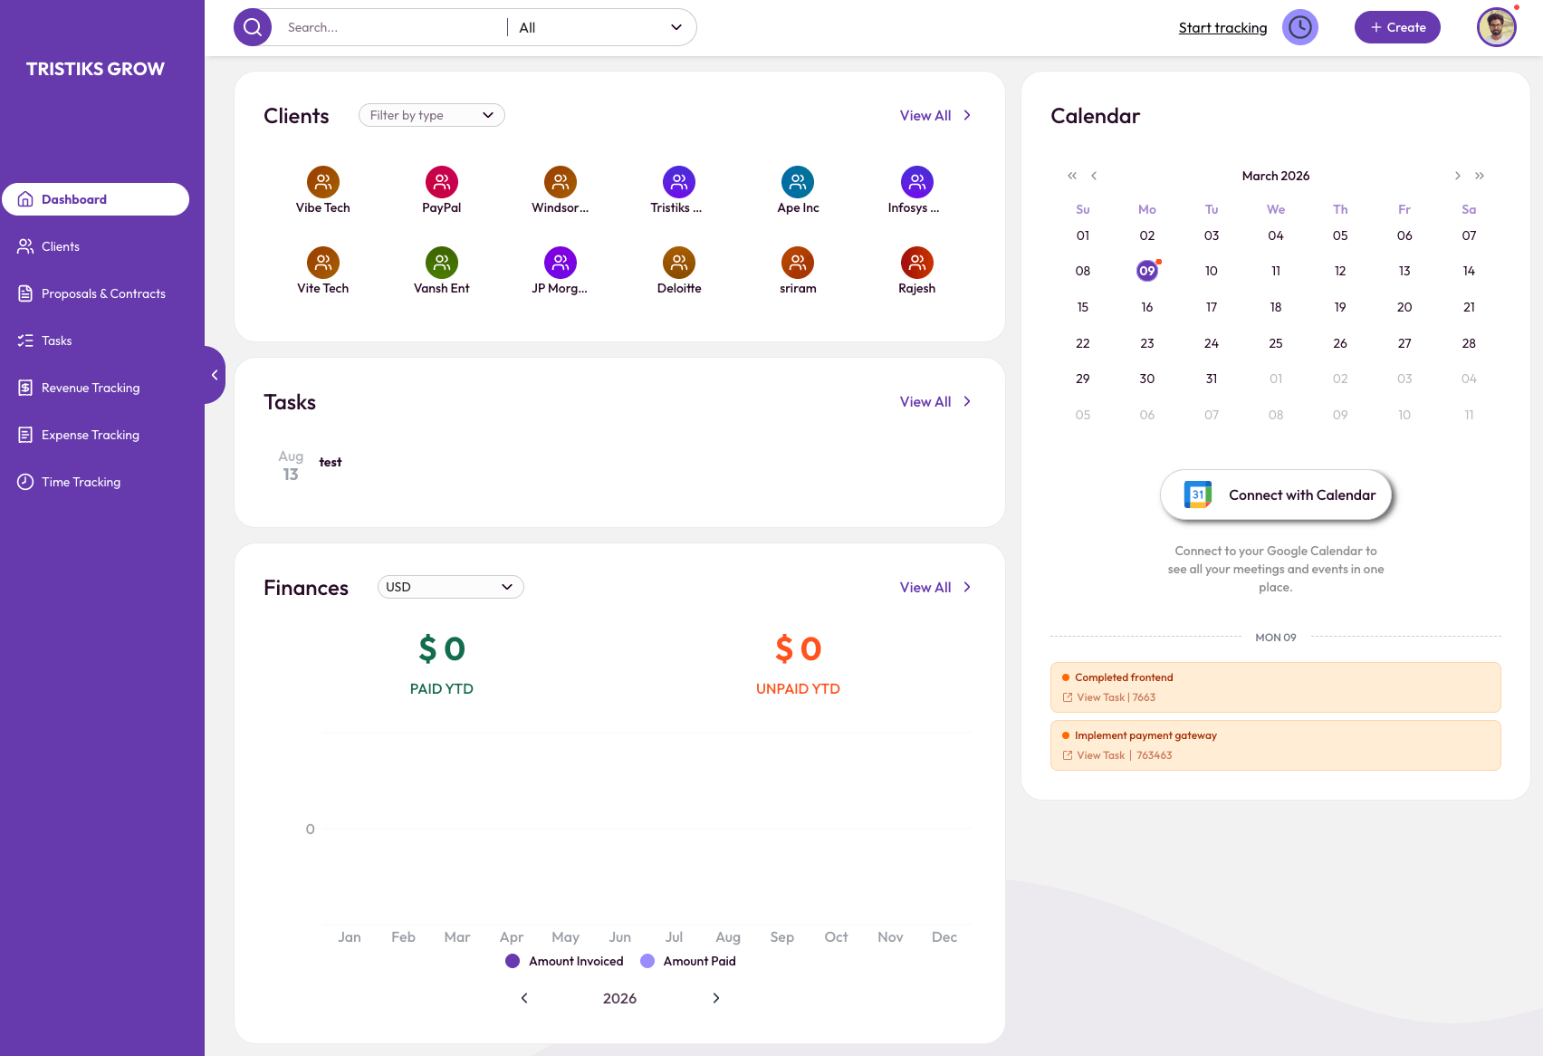
Task: Click the purple search magnifier icon
Action: 253,27
